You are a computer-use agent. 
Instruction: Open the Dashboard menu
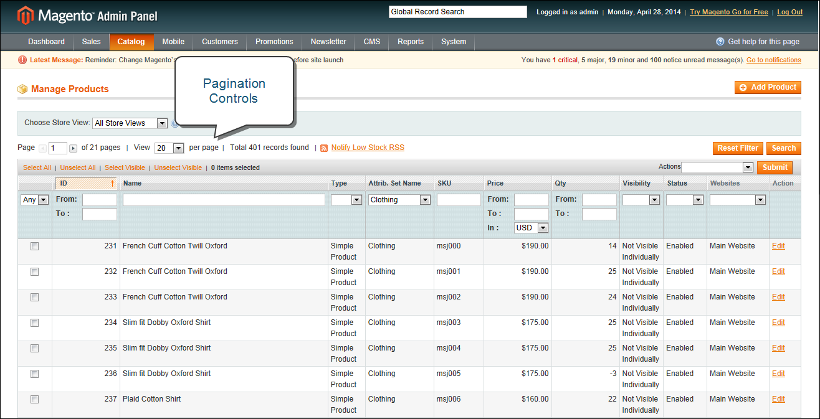pos(46,42)
